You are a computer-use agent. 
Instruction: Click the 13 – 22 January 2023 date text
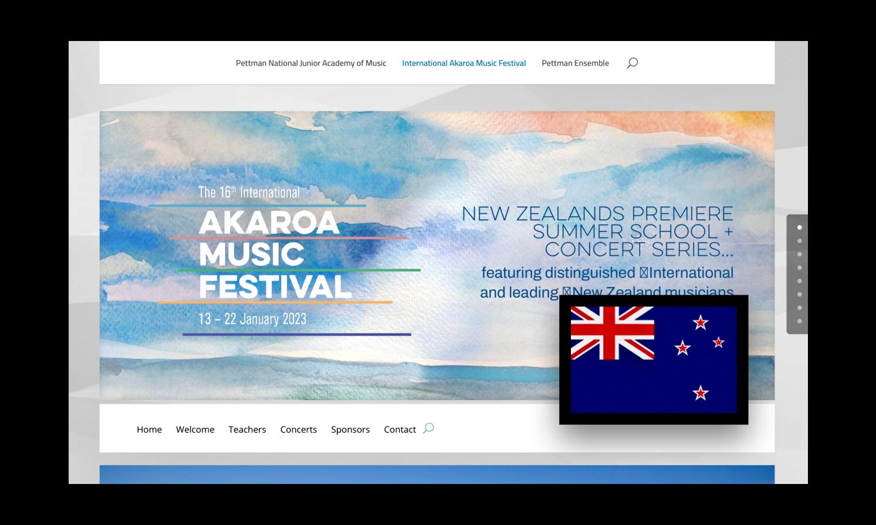[252, 319]
